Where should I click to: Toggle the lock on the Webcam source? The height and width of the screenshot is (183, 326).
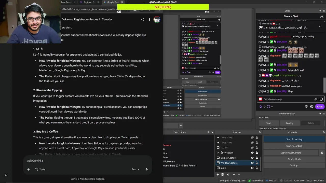[x=256, y=153]
